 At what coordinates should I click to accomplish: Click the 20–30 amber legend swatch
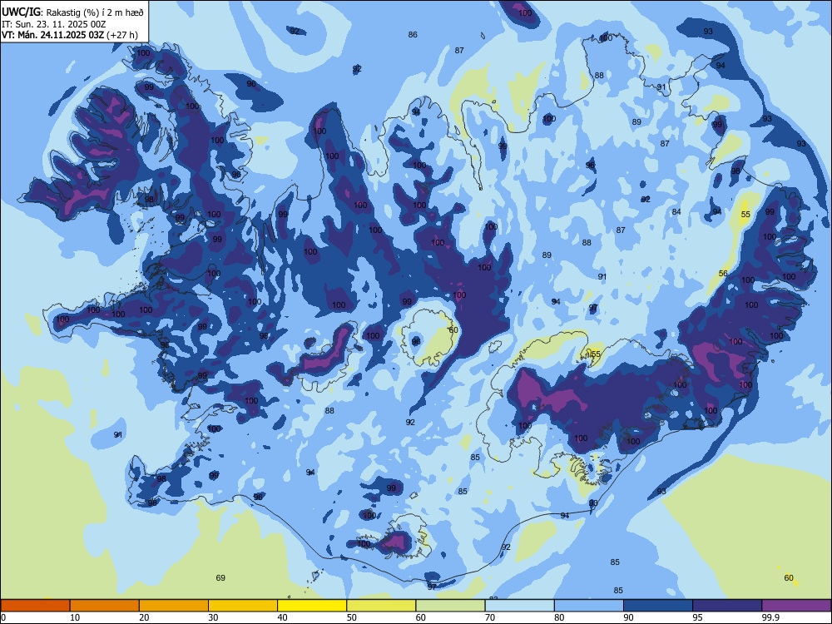point(174,606)
